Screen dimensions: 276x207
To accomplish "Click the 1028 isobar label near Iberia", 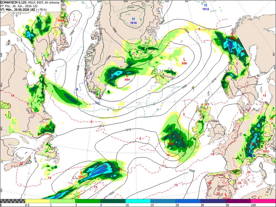I will coord(192,171).
